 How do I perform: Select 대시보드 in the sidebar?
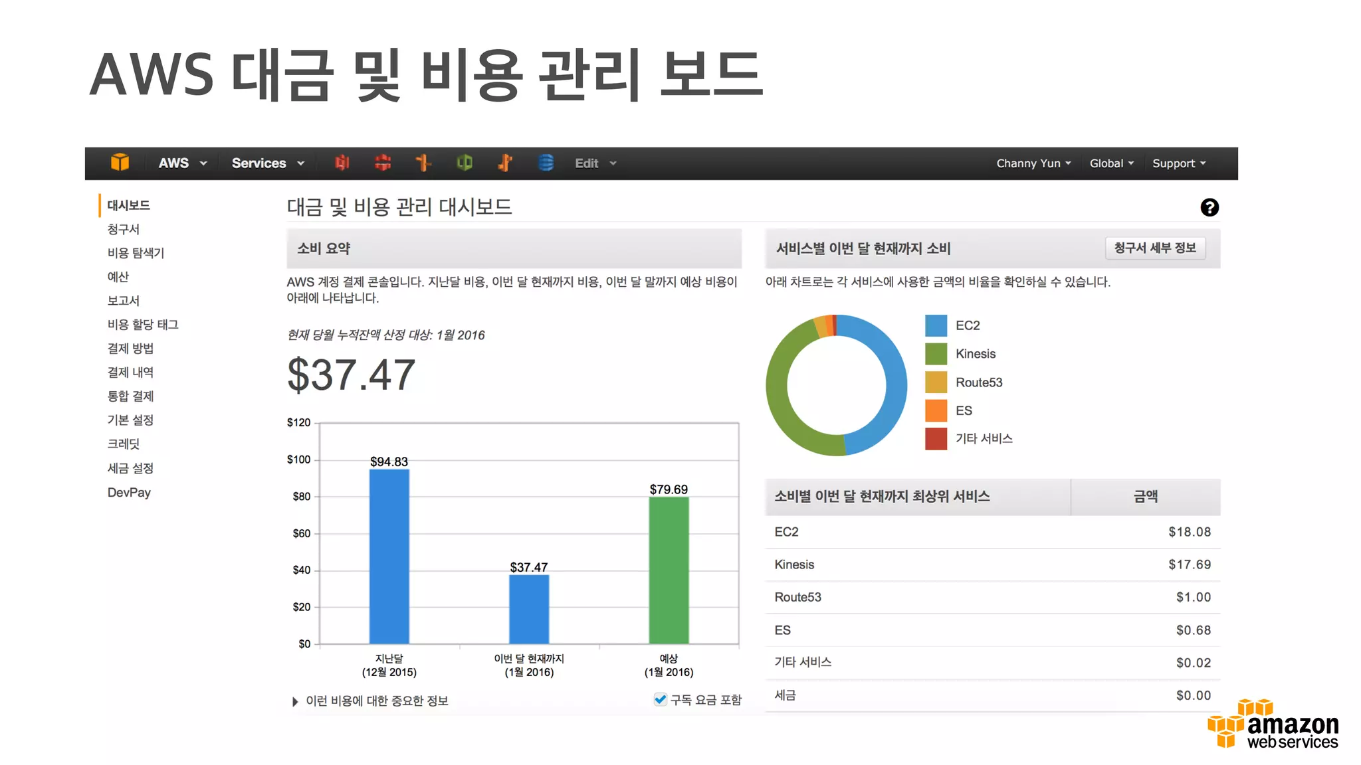pos(129,205)
